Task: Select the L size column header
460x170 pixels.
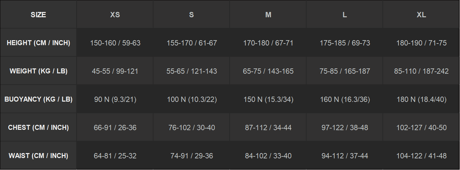Action: (x=345, y=15)
